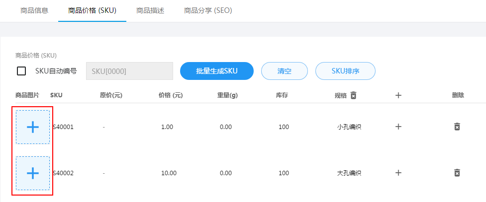Delete the S40002 SKU row

pyautogui.click(x=457, y=173)
